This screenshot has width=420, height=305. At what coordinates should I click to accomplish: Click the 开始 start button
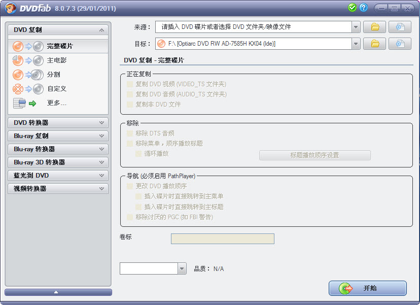click(x=367, y=288)
